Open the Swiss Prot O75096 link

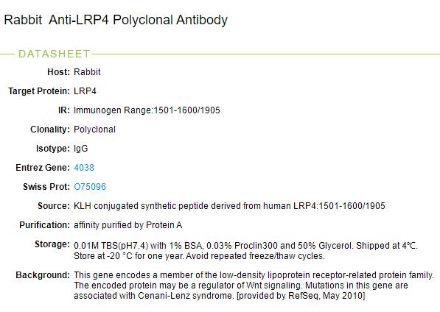click(x=90, y=186)
